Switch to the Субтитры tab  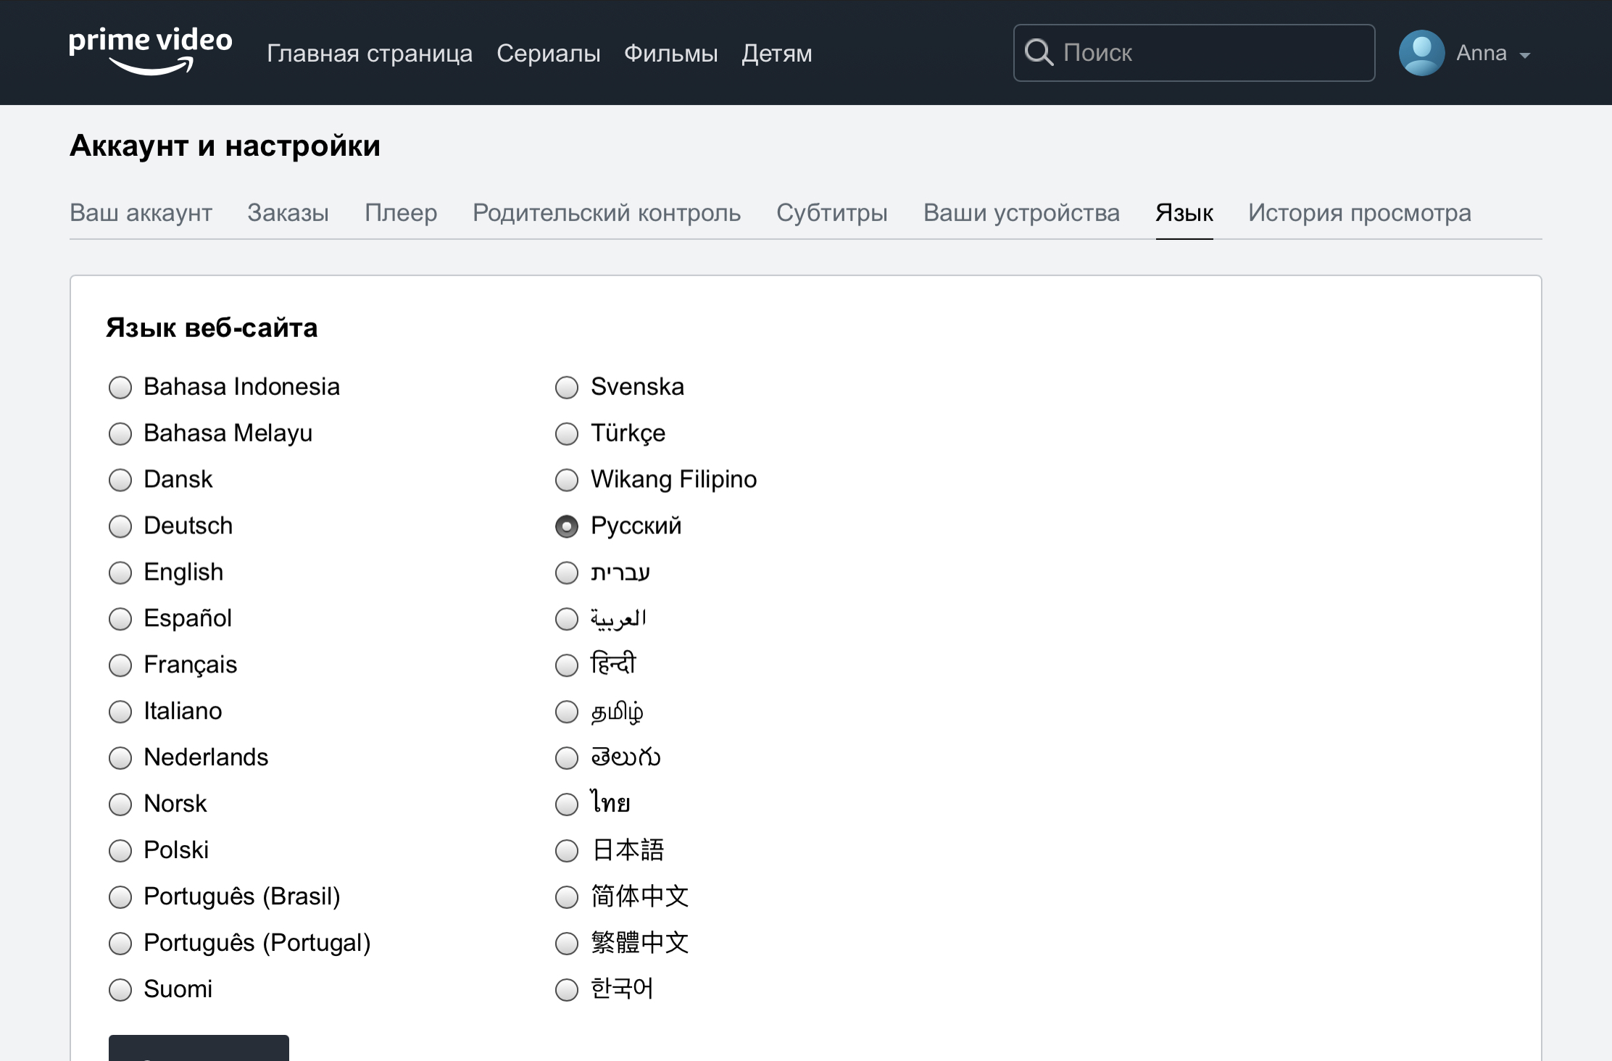coord(831,213)
